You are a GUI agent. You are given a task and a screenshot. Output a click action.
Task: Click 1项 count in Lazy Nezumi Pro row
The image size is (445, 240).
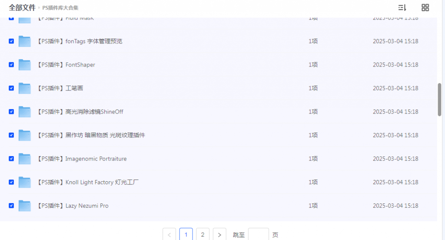point(313,206)
